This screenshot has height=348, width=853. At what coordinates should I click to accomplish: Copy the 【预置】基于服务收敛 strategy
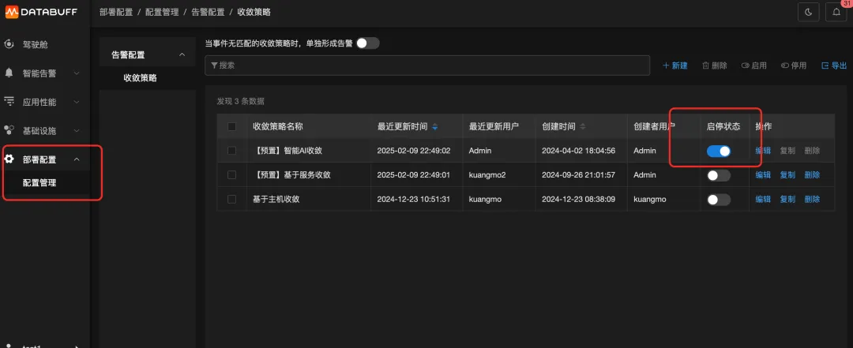787,175
